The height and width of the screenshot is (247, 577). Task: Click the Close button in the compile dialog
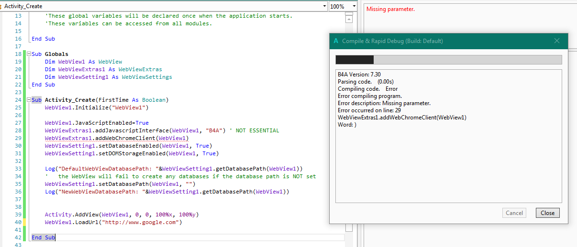pos(547,213)
